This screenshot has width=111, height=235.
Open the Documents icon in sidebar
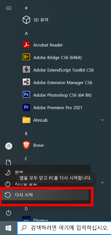[x=8, y=162]
